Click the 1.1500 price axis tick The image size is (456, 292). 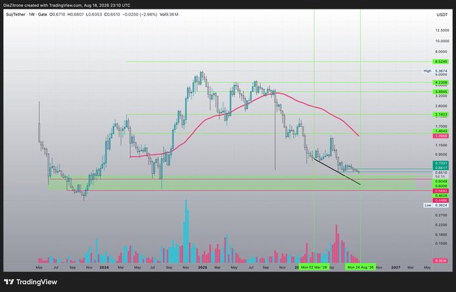pos(442,145)
